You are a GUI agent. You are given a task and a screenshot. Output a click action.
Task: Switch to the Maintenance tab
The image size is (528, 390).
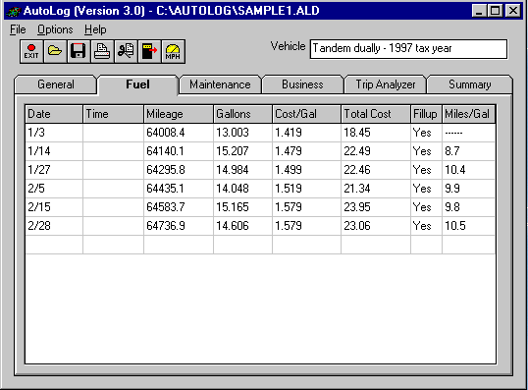[220, 84]
